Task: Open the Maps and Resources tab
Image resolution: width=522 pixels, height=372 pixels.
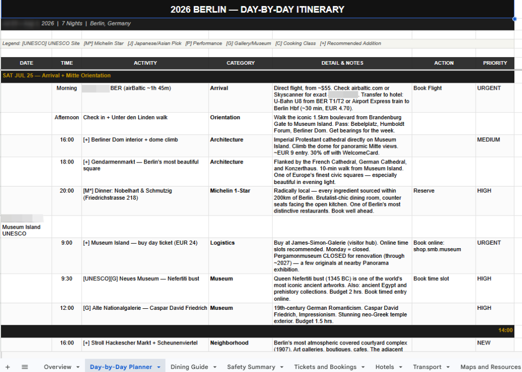Action: [490, 367]
